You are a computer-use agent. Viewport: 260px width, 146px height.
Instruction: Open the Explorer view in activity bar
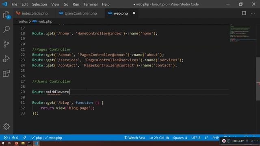pyautogui.click(x=6, y=15)
